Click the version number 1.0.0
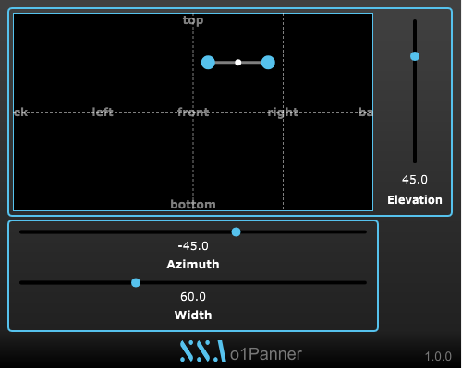Image resolution: width=462 pixels, height=368 pixels. 438,357
